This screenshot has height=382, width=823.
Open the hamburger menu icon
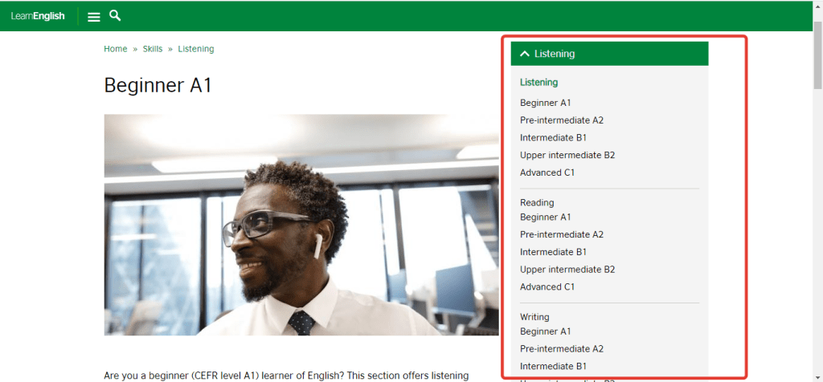pyautogui.click(x=94, y=16)
